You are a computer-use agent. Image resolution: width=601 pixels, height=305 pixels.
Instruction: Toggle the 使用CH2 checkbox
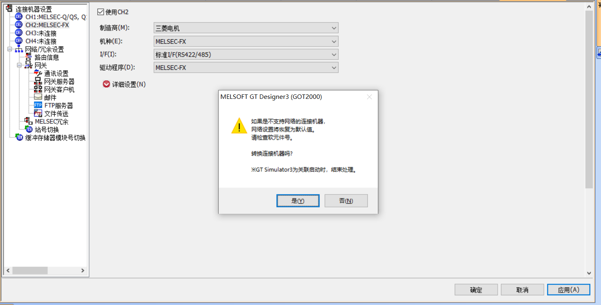(x=101, y=12)
